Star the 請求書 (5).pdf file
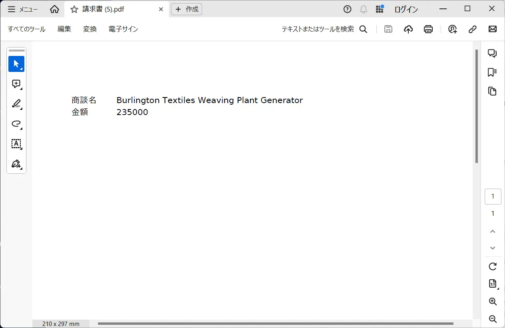Image resolution: width=505 pixels, height=328 pixels. (x=74, y=9)
